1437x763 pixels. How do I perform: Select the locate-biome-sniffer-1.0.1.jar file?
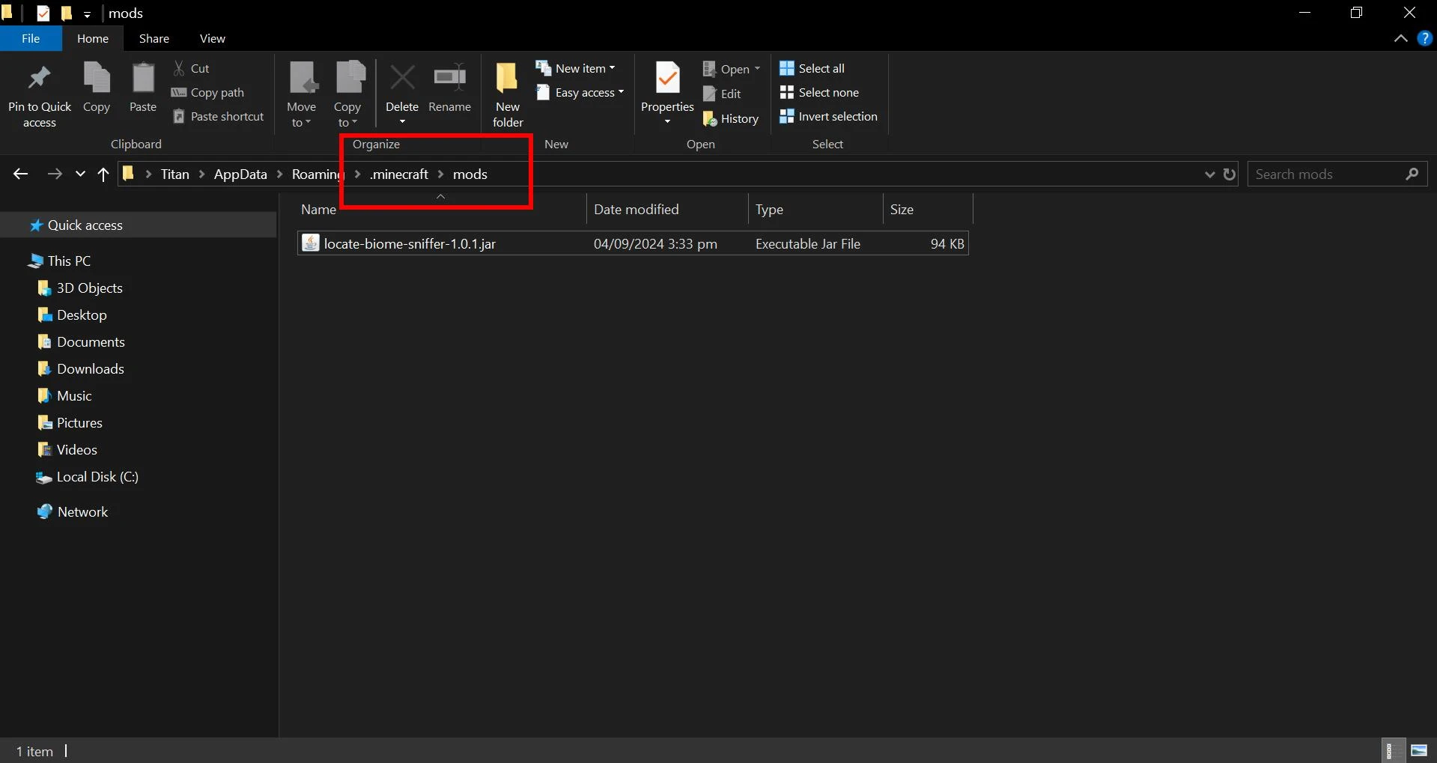click(x=410, y=244)
